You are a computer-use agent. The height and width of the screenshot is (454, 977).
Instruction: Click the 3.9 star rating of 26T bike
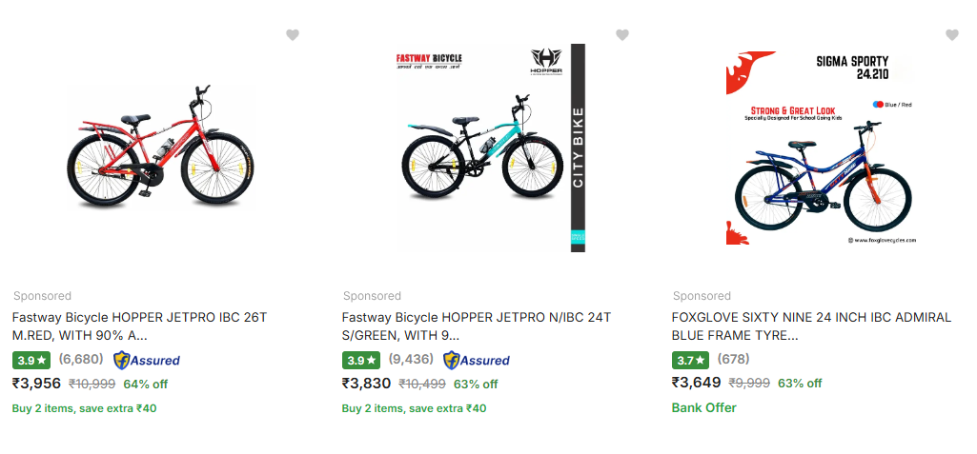point(31,361)
